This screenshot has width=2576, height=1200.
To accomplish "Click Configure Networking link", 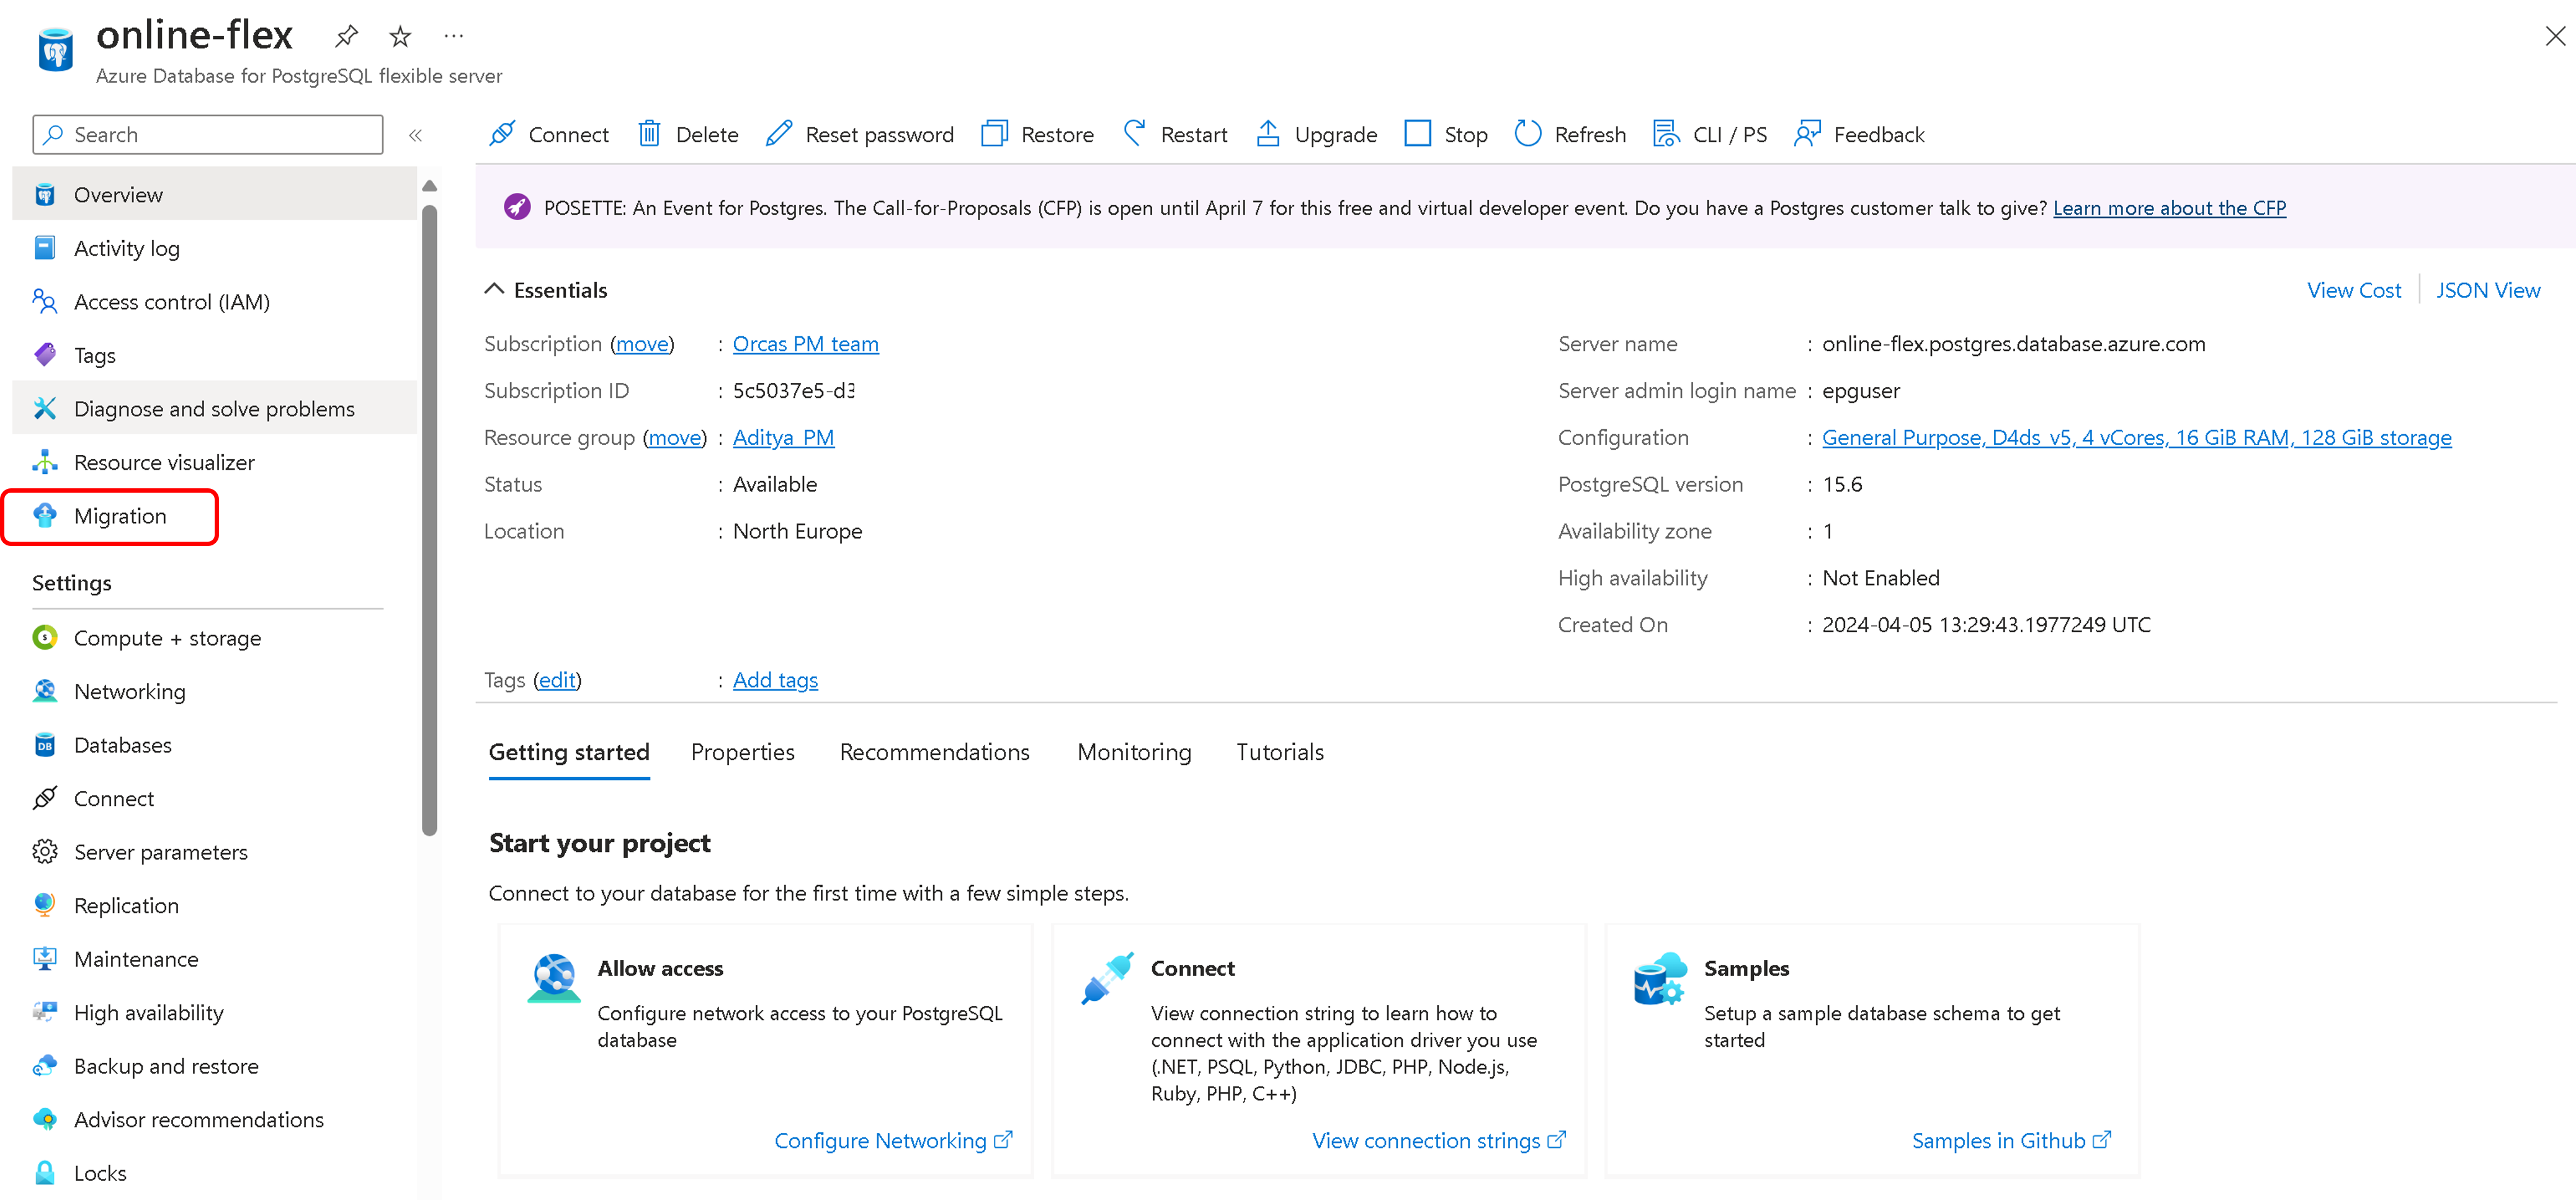I will (x=893, y=1140).
